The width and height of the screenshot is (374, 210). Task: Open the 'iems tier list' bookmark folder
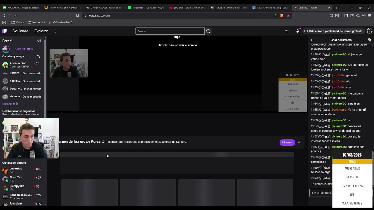(36, 22)
